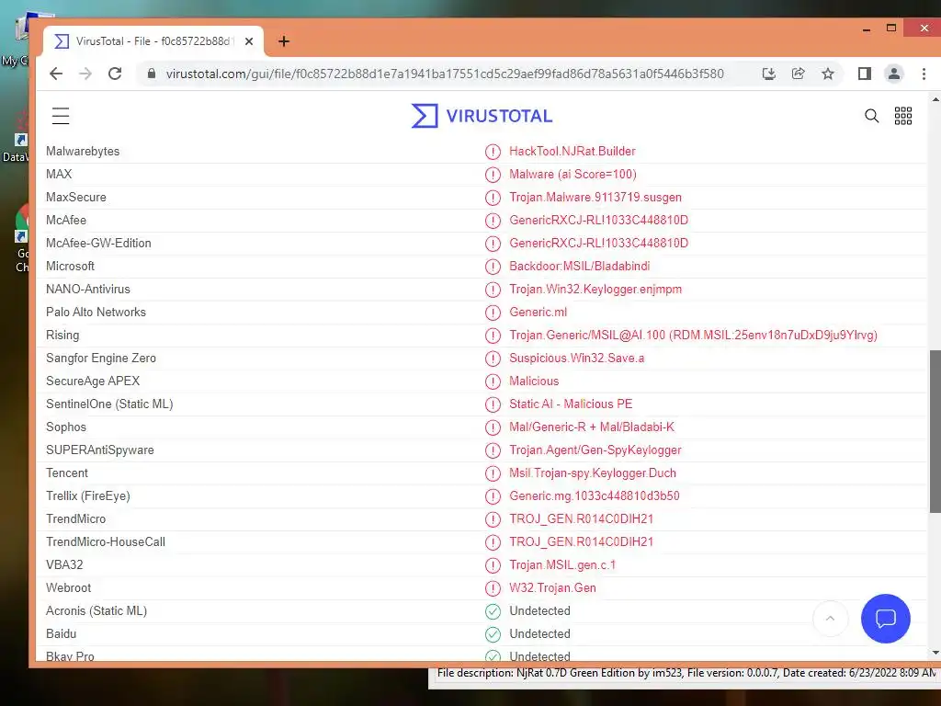Go forward in browser history
This screenshot has width=941, height=706.
coord(85,74)
